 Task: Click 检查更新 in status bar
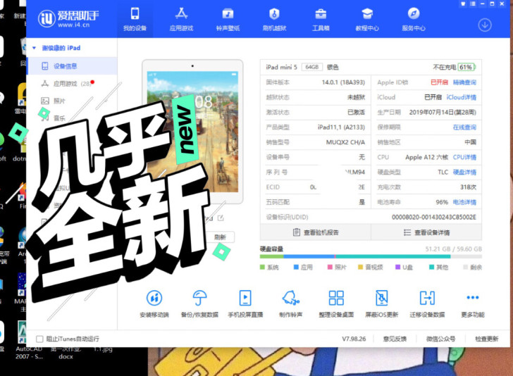pos(487,339)
